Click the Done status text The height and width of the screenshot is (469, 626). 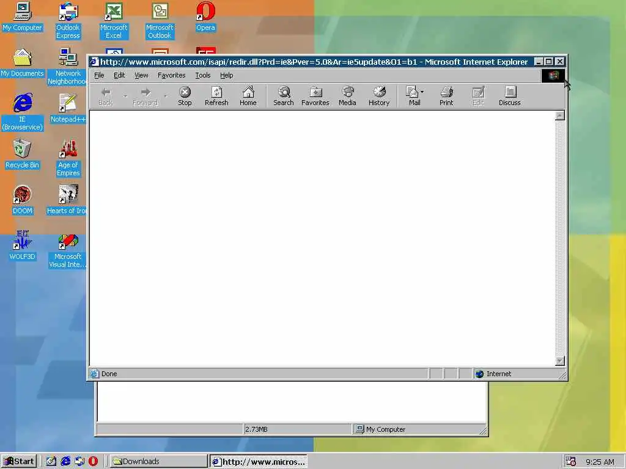109,374
